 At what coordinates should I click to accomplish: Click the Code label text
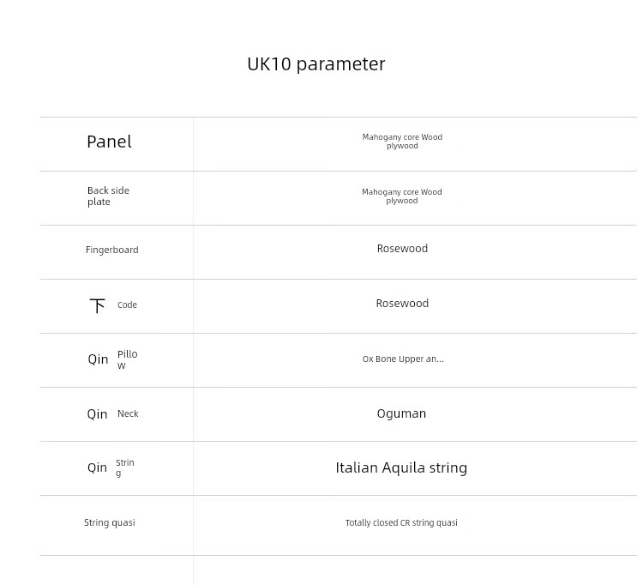pos(127,305)
